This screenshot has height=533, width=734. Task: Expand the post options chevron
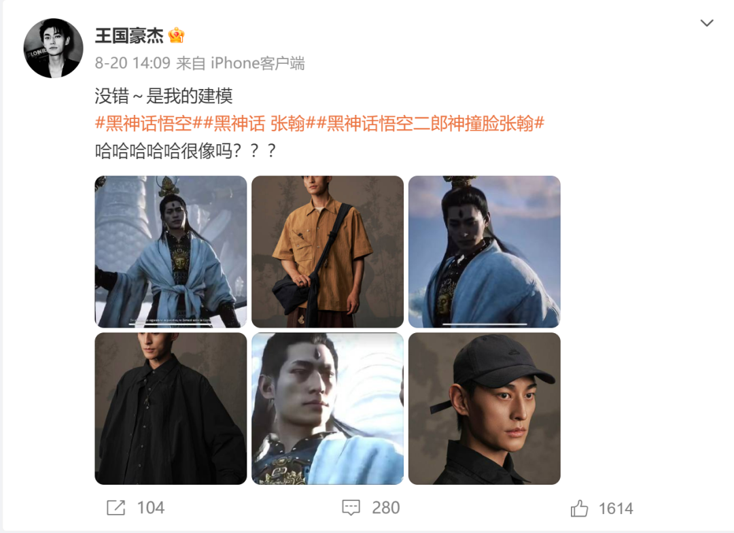pyautogui.click(x=706, y=23)
